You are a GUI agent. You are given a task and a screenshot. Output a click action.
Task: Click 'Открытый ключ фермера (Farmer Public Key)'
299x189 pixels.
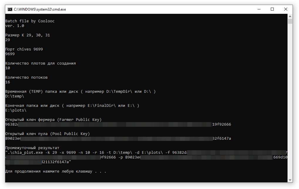54,120
